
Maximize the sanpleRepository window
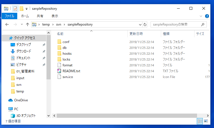[191, 8]
